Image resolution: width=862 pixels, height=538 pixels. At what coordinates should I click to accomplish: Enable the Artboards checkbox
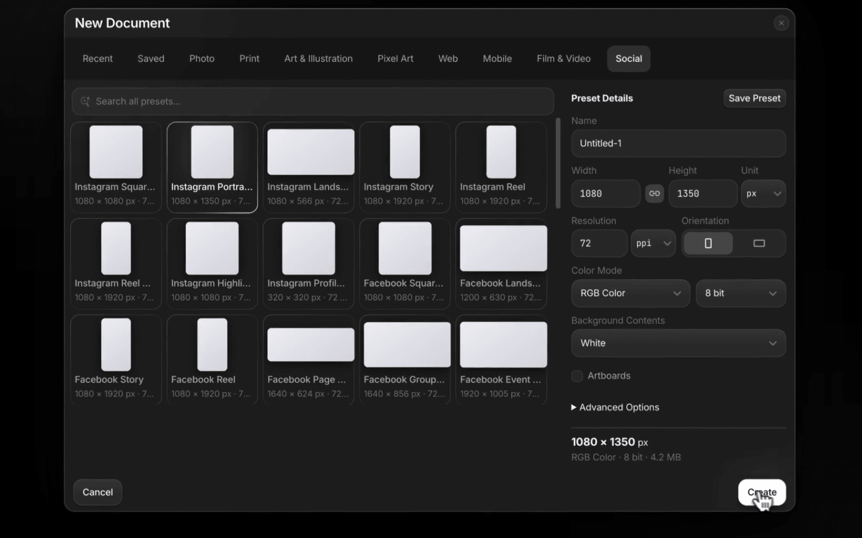577,376
